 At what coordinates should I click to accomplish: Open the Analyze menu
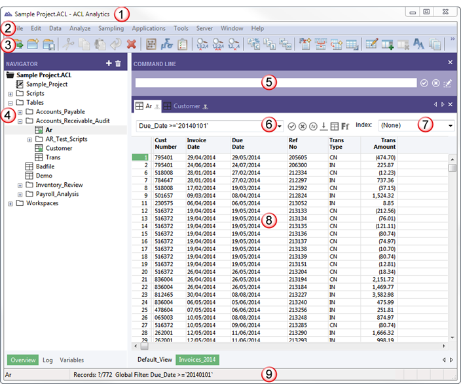click(79, 28)
